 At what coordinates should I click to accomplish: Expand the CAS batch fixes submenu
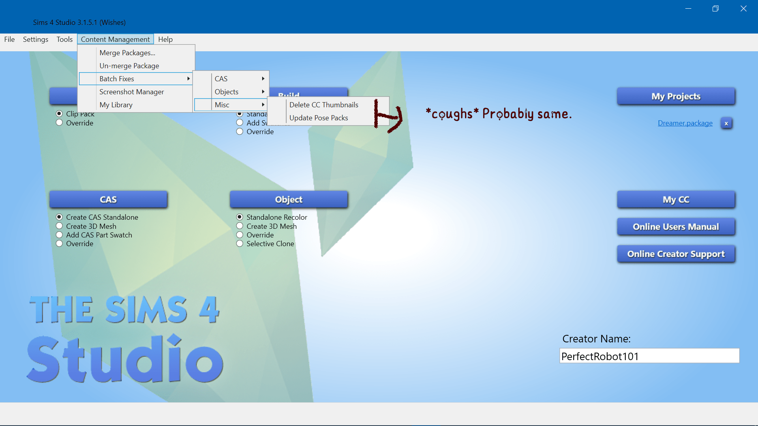[x=231, y=78]
